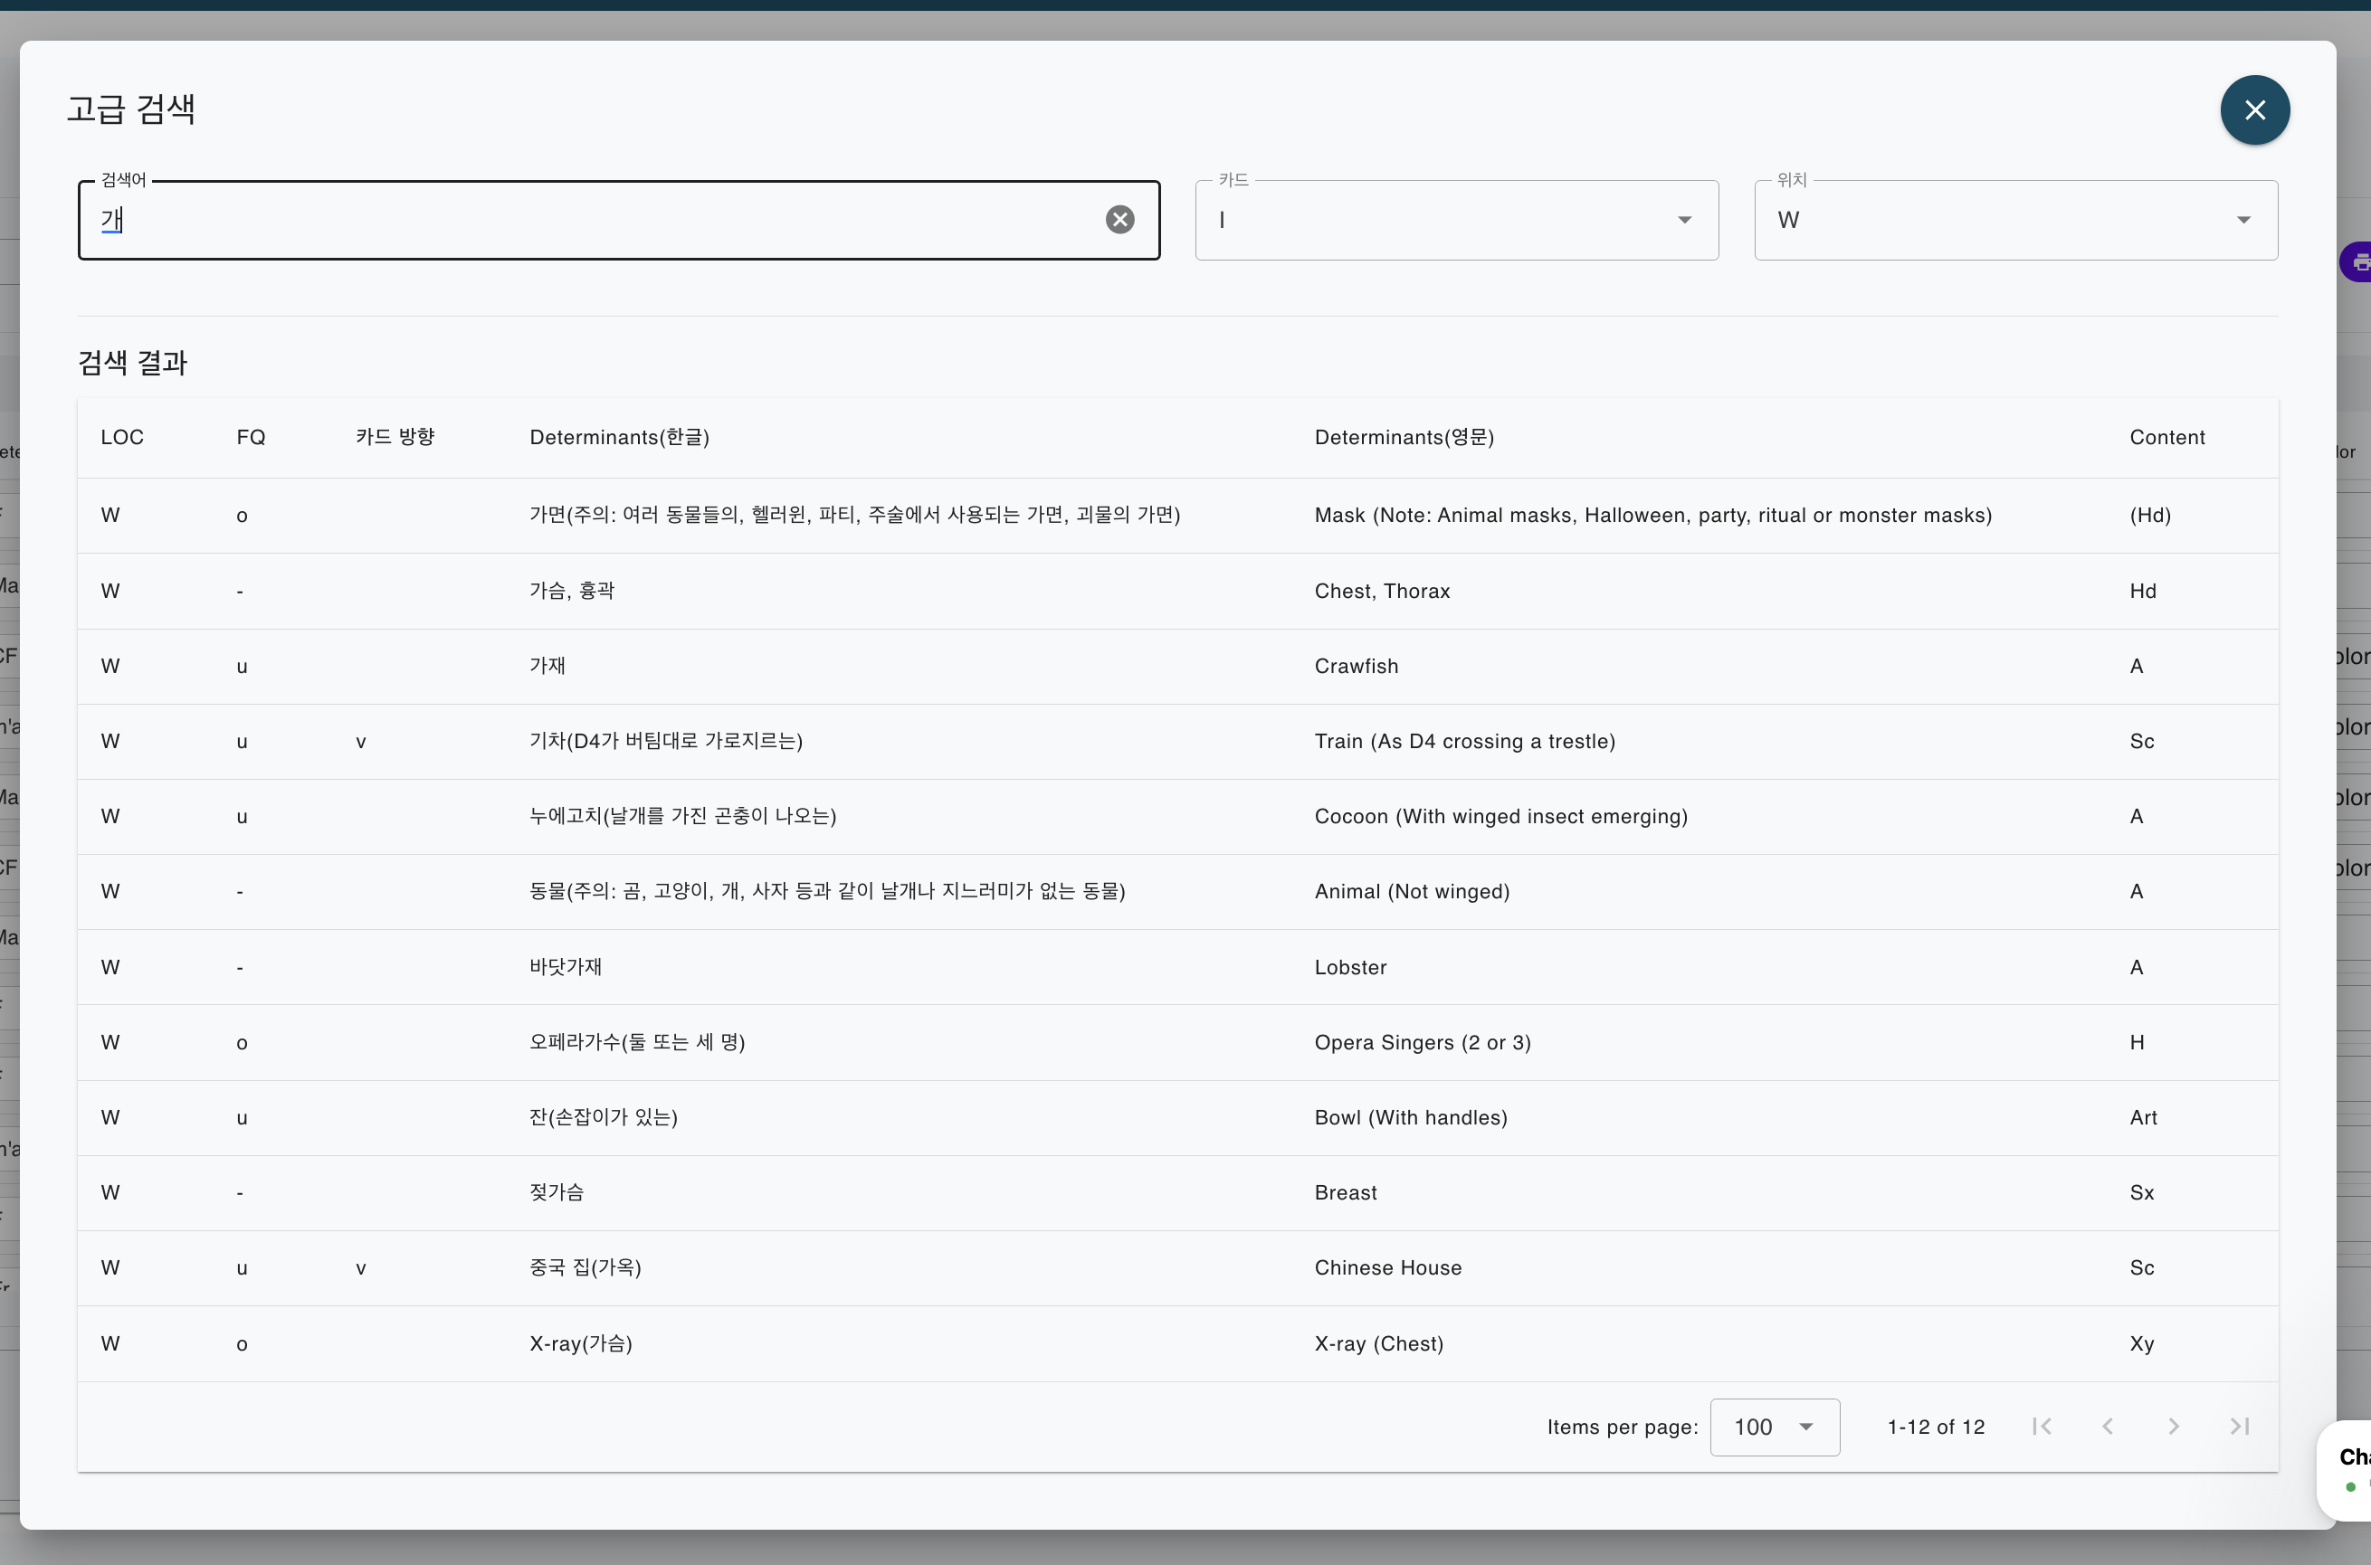
Task: Click the LOC column header
Action: 122,437
